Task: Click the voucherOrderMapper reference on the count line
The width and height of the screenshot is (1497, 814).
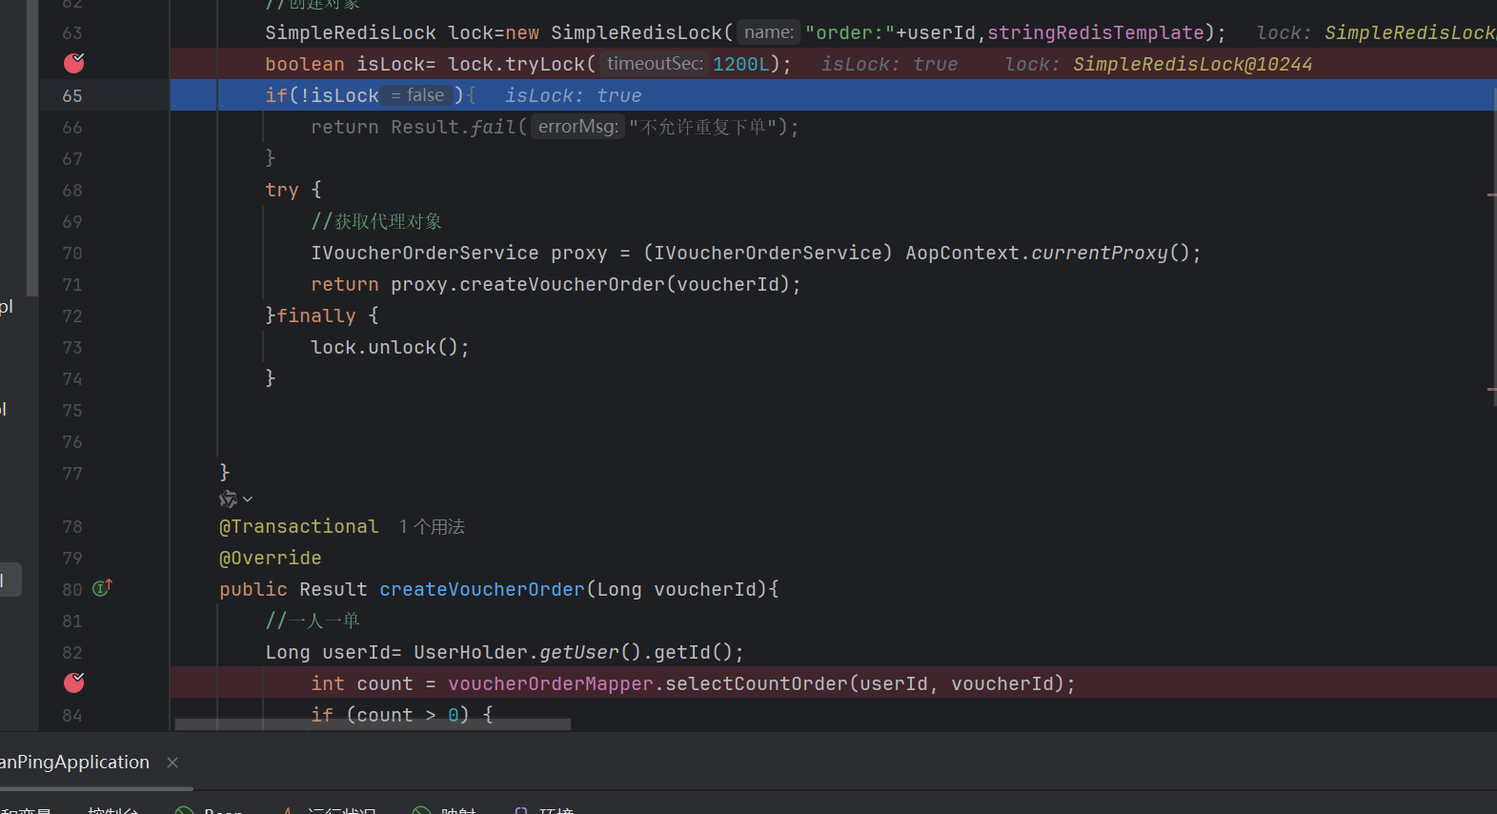Action: click(x=551, y=683)
